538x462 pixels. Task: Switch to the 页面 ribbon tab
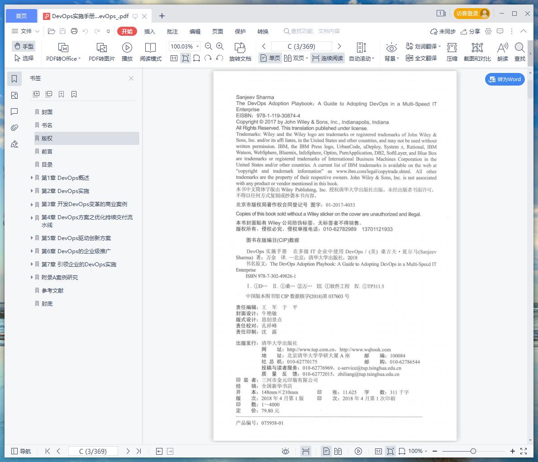(218, 31)
